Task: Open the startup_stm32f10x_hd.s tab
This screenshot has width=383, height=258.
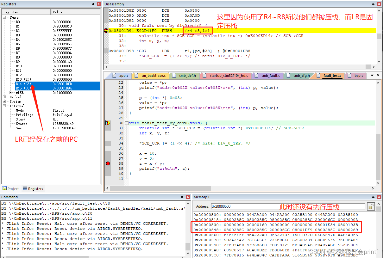Action: coord(227,76)
